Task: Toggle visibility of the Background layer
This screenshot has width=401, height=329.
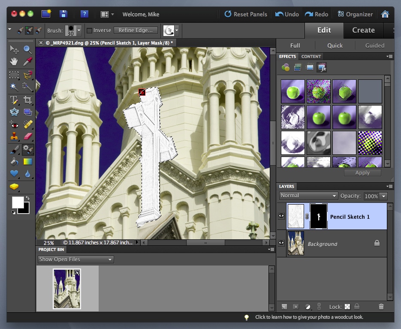Action: coord(281,243)
